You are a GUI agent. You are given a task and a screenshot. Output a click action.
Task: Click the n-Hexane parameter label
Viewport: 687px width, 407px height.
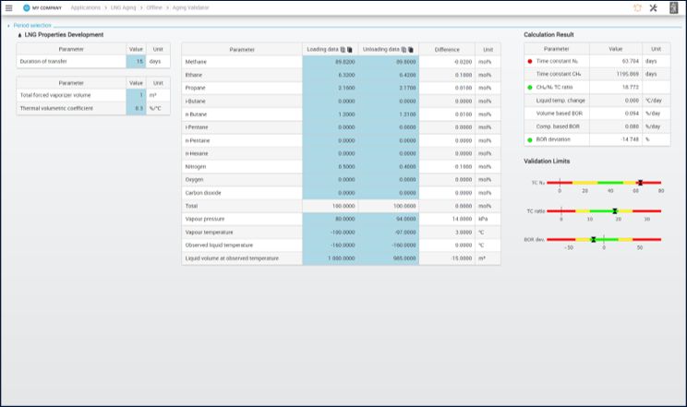point(197,154)
